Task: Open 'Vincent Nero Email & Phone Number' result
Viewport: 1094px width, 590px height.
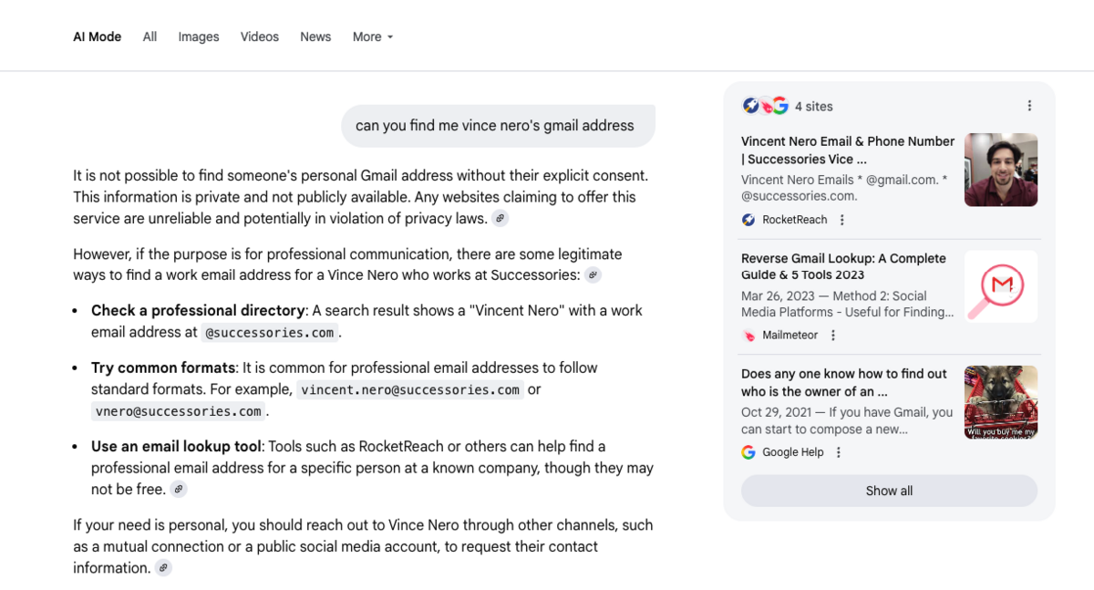Action: tap(847, 150)
